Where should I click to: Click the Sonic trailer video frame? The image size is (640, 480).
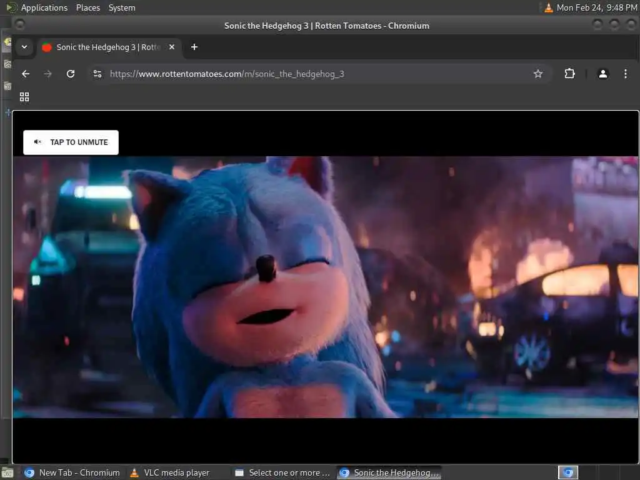click(325, 287)
